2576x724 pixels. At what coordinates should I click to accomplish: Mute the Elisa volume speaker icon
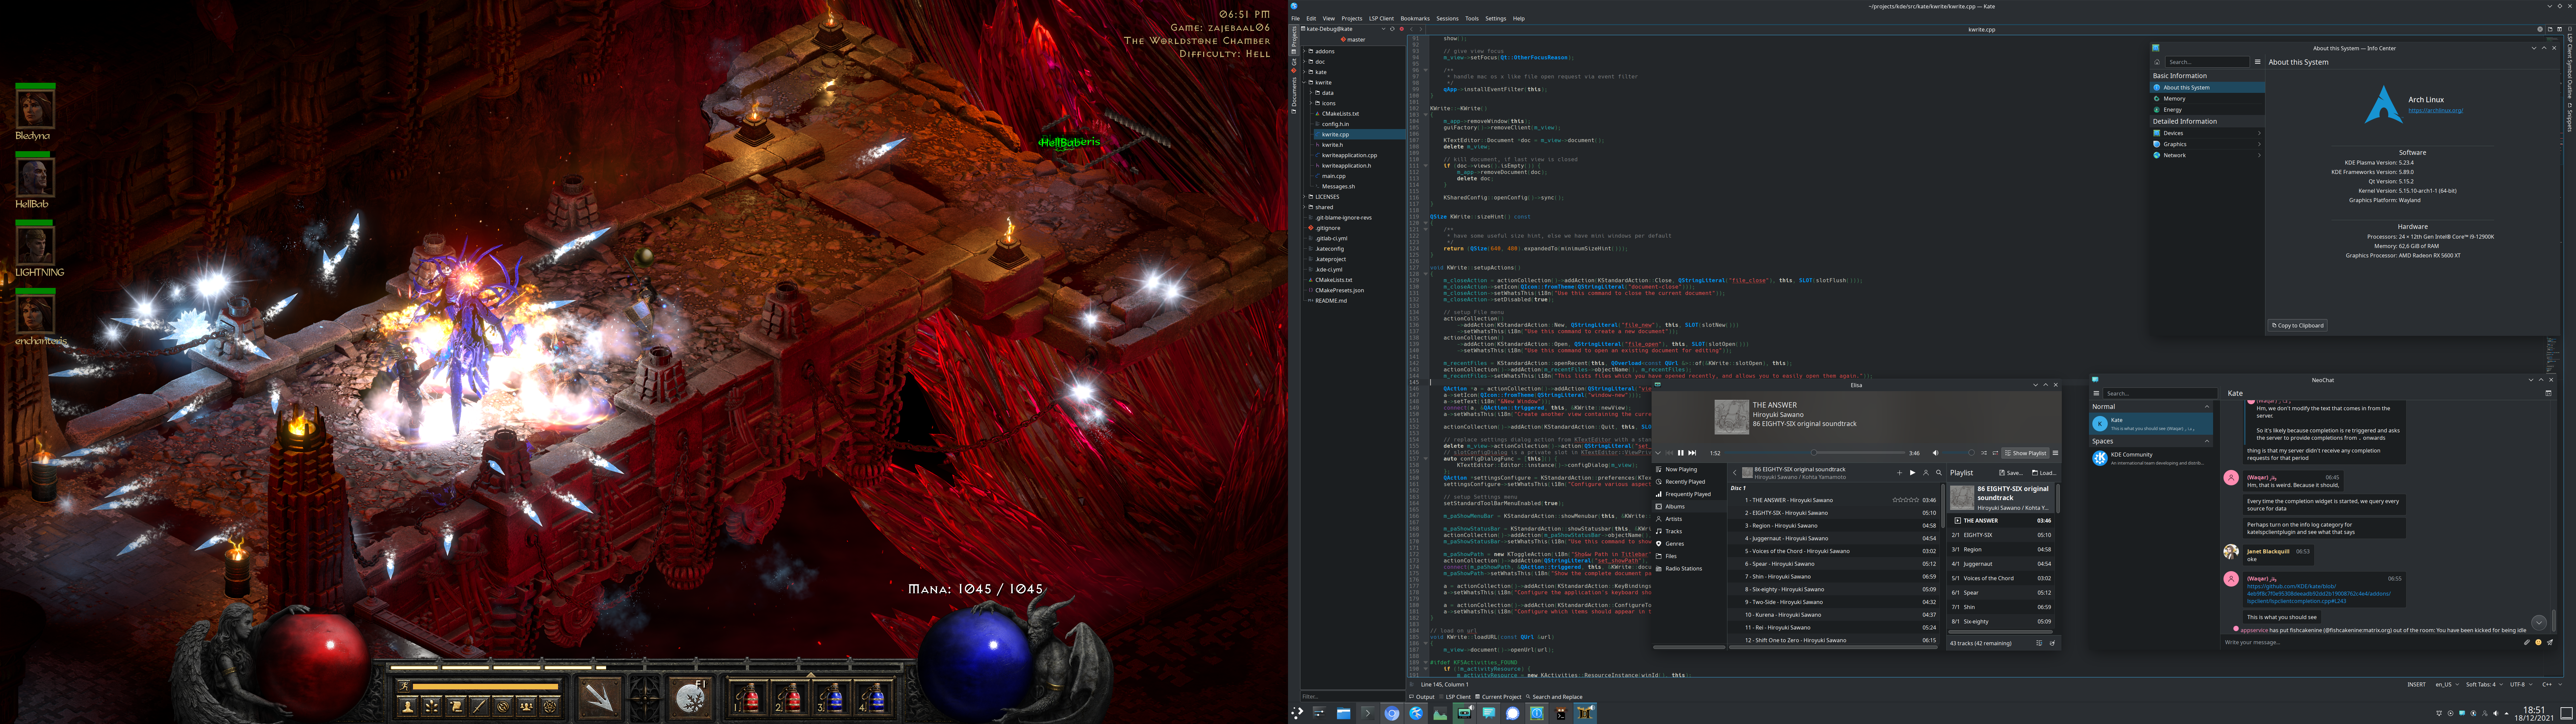pos(1936,453)
